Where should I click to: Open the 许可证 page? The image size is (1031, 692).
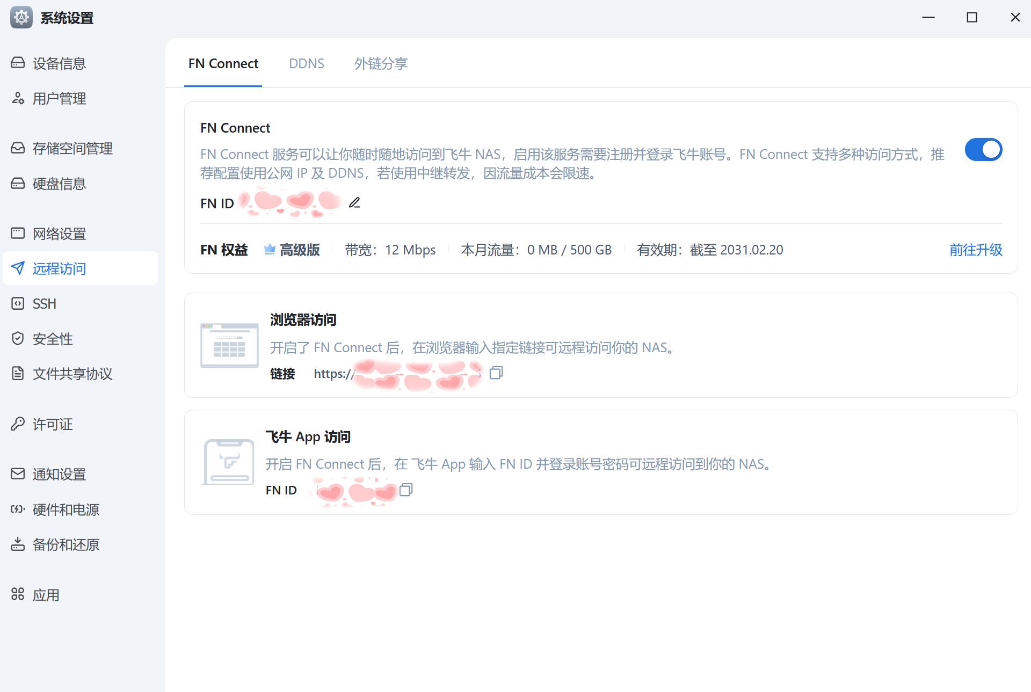(52, 424)
